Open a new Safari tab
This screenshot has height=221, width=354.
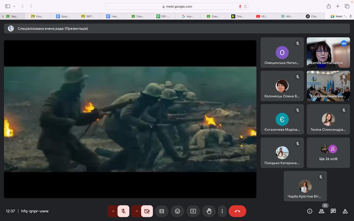tap(338, 6)
